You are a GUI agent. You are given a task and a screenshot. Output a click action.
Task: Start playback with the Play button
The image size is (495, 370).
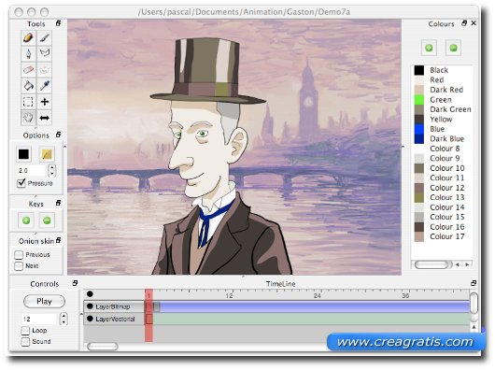[44, 301]
